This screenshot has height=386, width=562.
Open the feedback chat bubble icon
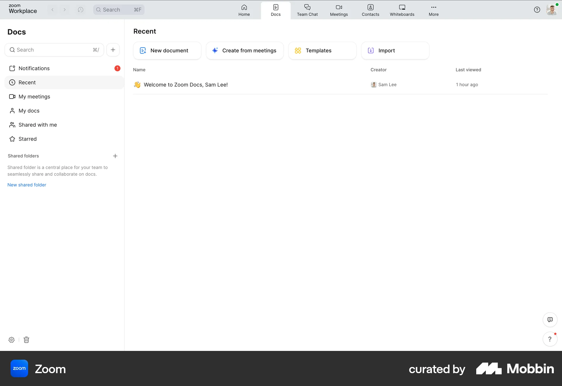(550, 320)
